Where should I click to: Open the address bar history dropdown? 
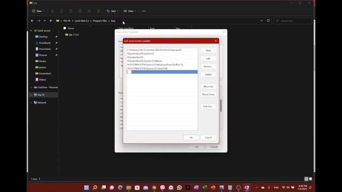point(261,21)
